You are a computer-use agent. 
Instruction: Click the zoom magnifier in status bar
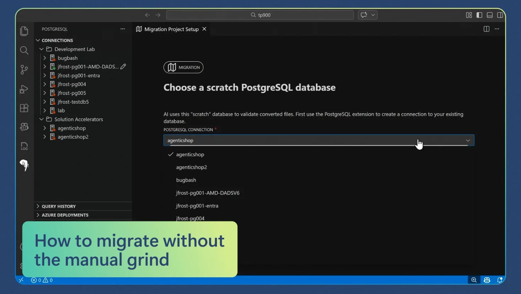pyautogui.click(x=474, y=280)
